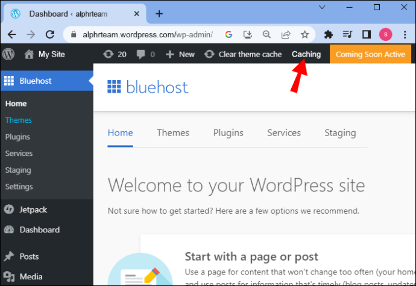
Task: Open Extensions puzzle icon
Action: click(x=329, y=34)
